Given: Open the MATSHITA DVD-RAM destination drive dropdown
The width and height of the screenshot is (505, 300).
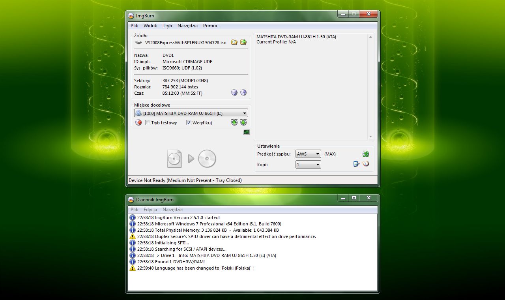Looking at the screenshot, I should (x=191, y=113).
